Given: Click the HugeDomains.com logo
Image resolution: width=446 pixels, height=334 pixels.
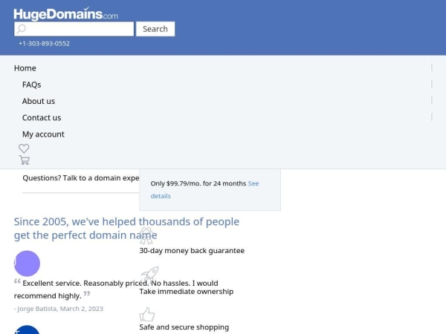Looking at the screenshot, I should point(65,13).
